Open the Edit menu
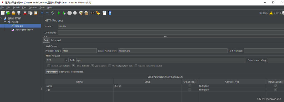The height and width of the screenshot is (102, 284). click(x=8, y=8)
